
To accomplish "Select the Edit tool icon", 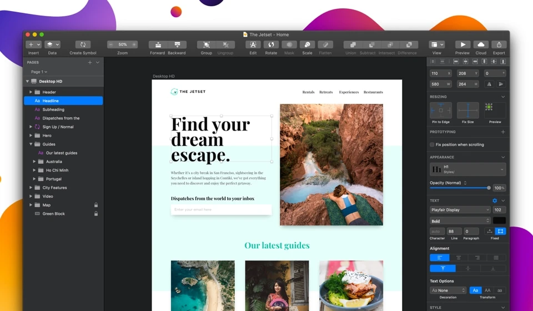I will (253, 44).
